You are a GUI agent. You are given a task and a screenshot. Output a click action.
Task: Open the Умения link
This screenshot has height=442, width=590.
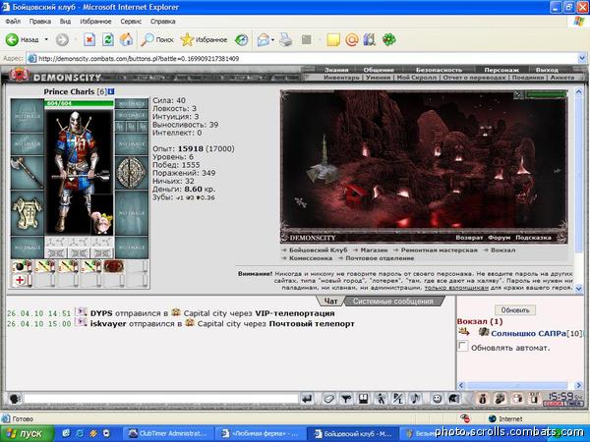(x=378, y=77)
